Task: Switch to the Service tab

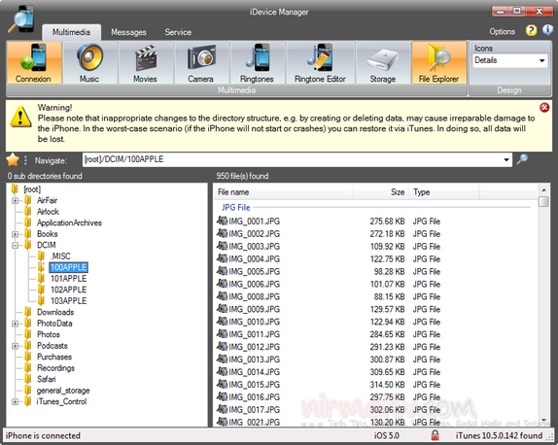Action: [x=178, y=32]
